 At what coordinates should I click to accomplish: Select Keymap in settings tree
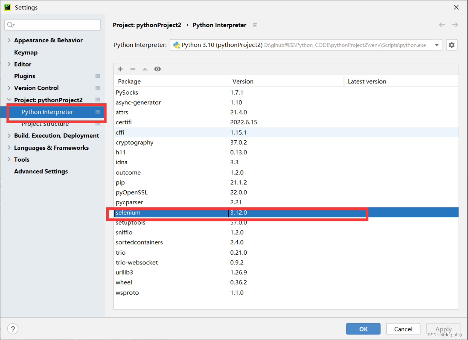point(26,52)
